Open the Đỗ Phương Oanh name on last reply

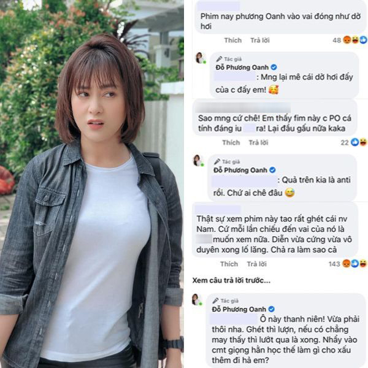(x=239, y=309)
